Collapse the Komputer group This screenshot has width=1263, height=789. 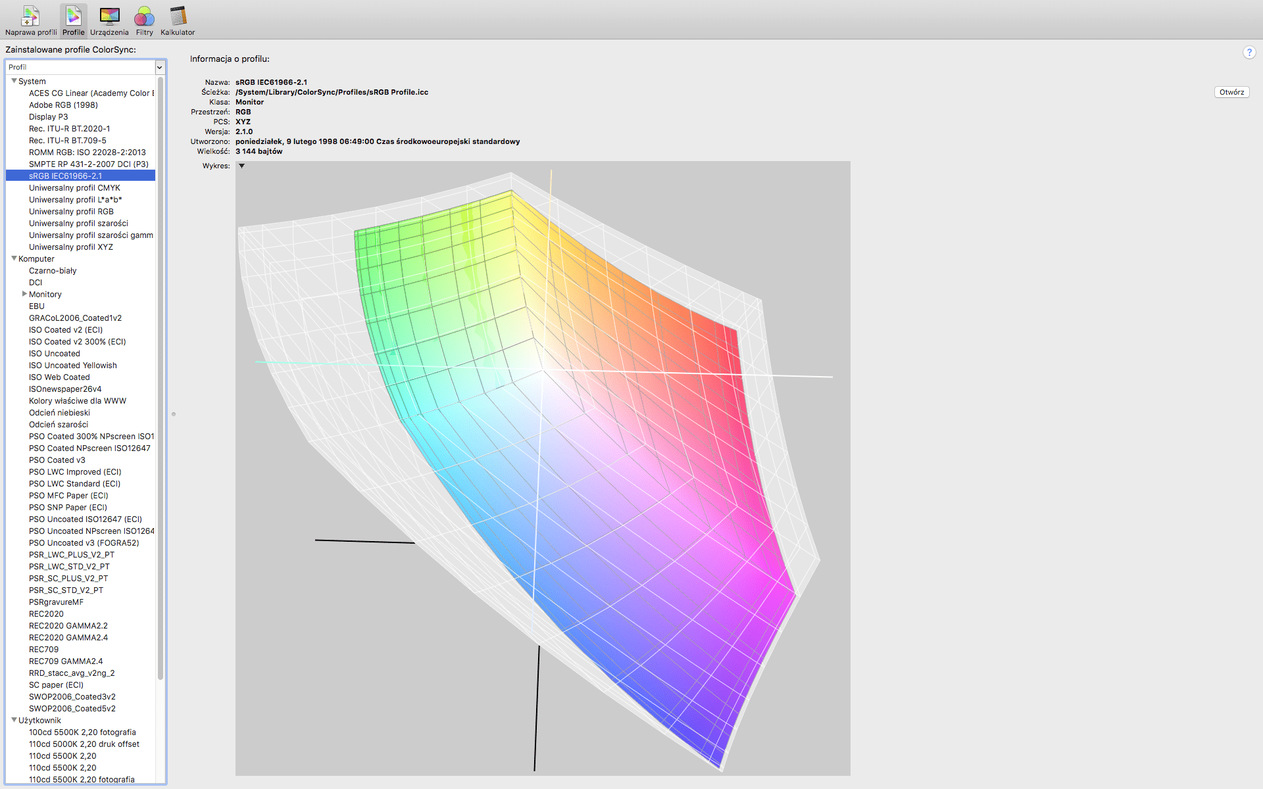[x=14, y=258]
